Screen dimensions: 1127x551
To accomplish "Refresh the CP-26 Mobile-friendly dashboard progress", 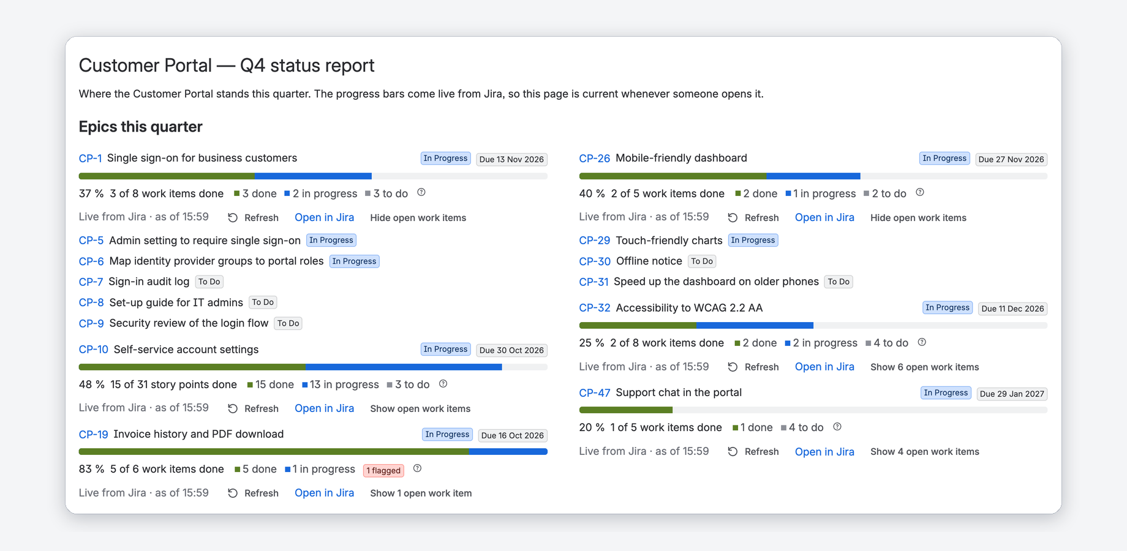I will [x=753, y=217].
